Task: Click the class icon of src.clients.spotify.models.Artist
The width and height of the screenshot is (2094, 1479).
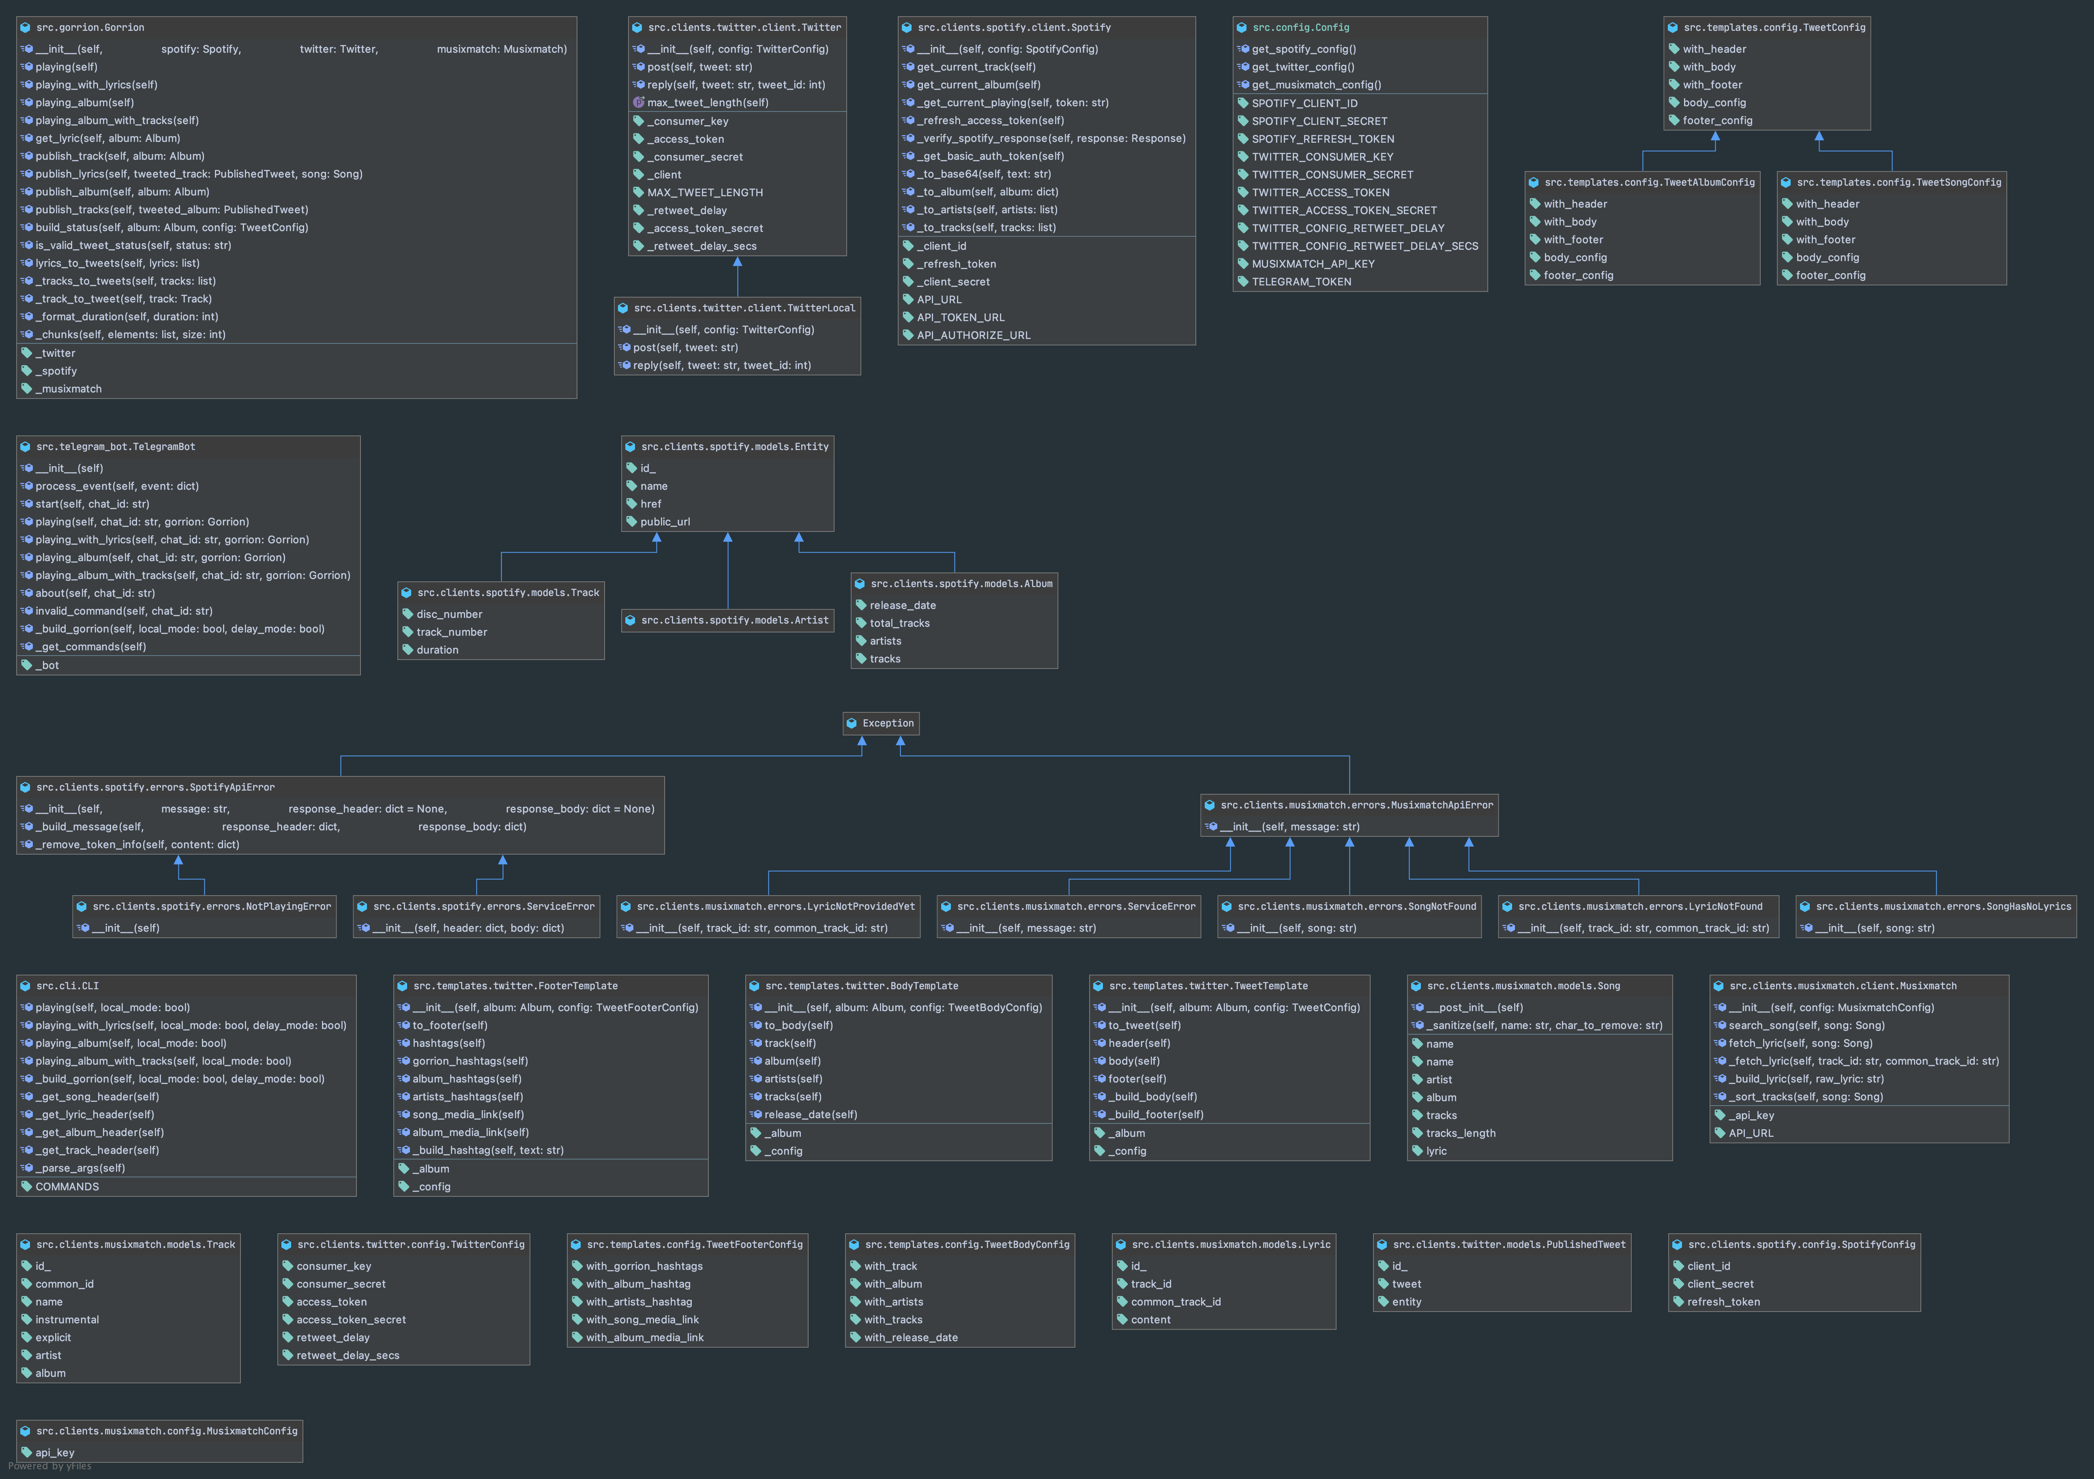Action: 630,620
